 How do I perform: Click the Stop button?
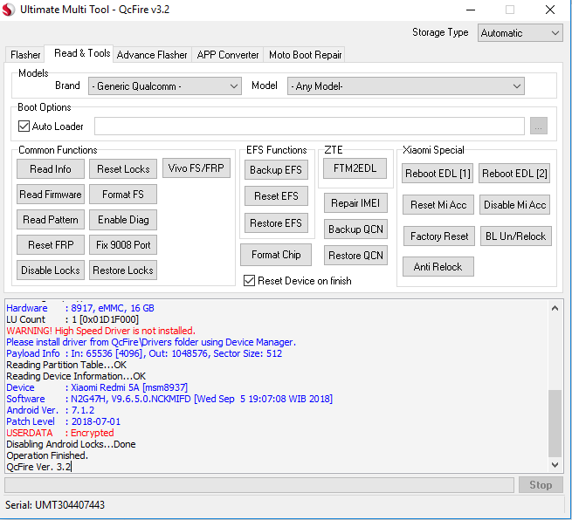[541, 485]
